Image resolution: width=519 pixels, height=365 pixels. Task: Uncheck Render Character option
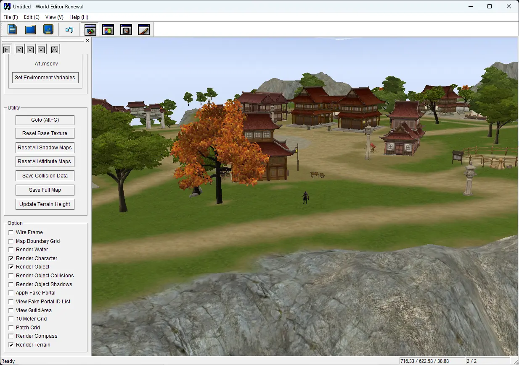tap(11, 258)
